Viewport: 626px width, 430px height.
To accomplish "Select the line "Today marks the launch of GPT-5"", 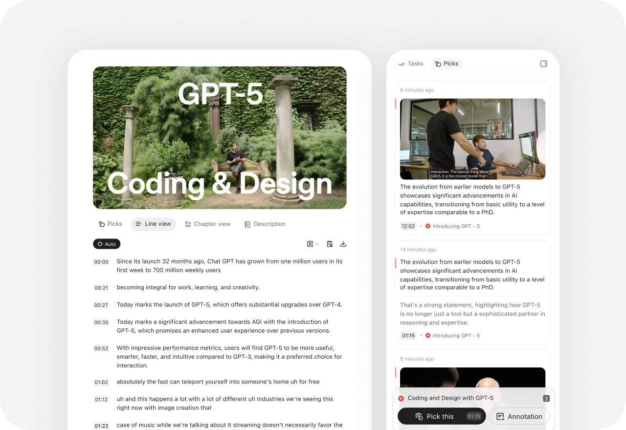I will 229,304.
